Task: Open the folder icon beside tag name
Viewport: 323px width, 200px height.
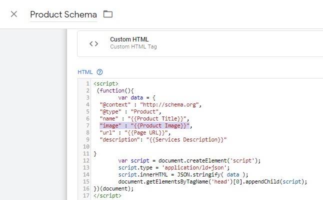Action: pyautogui.click(x=107, y=14)
